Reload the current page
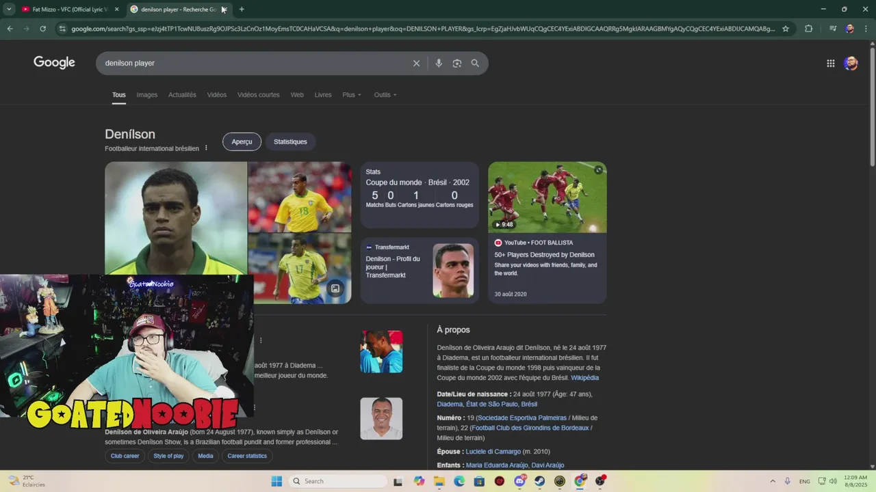 (x=42, y=29)
